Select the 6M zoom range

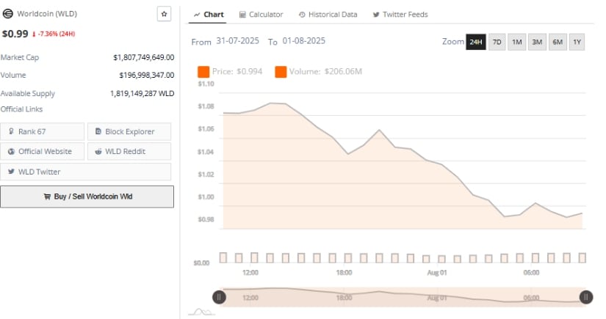tap(558, 42)
